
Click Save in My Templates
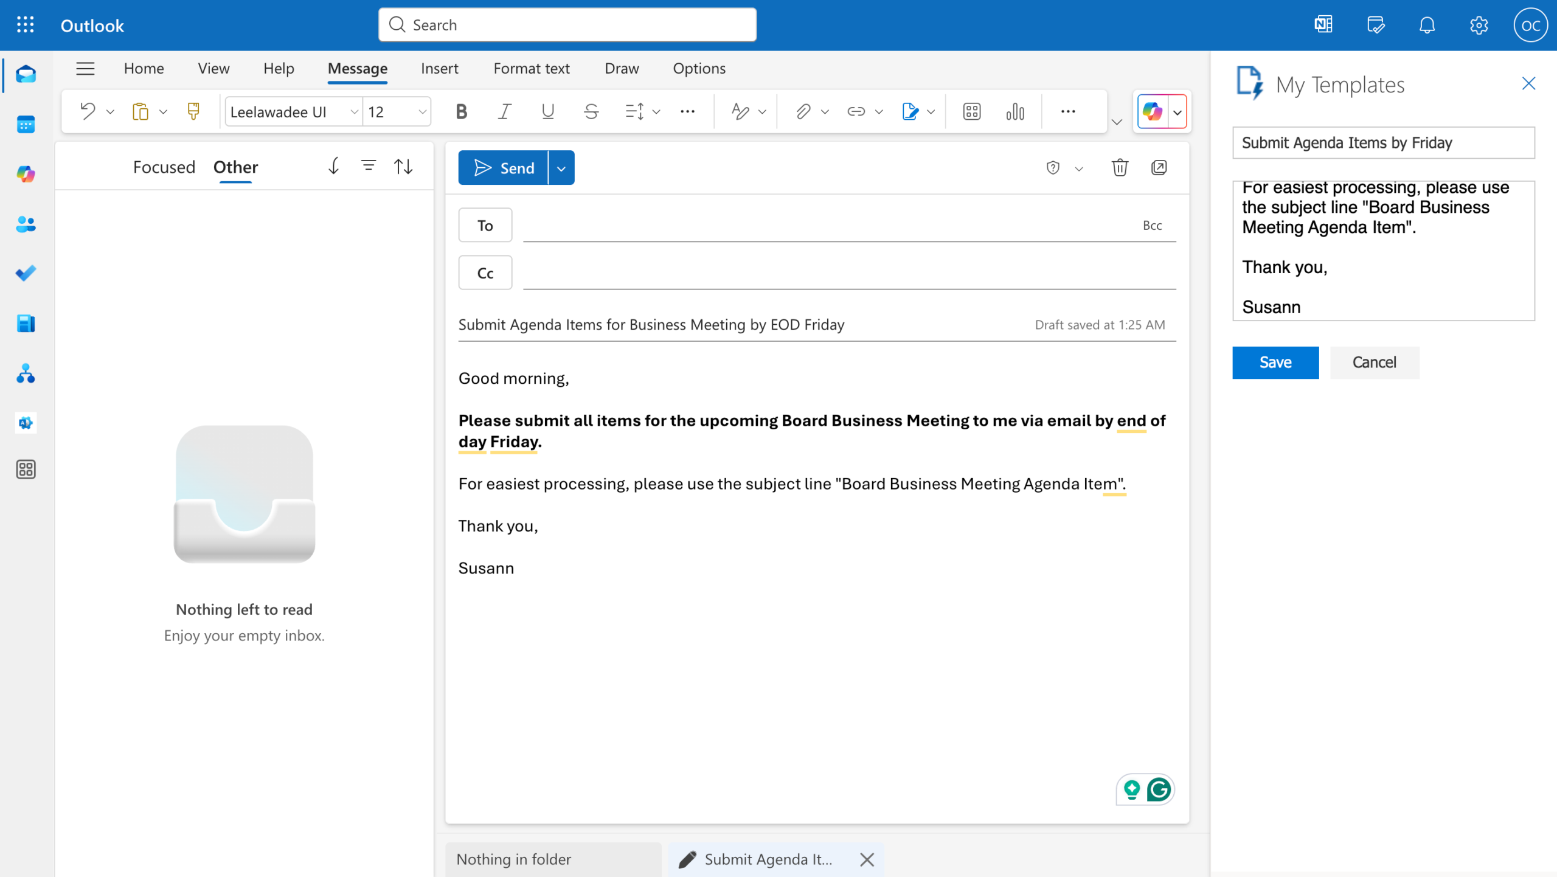tap(1275, 362)
